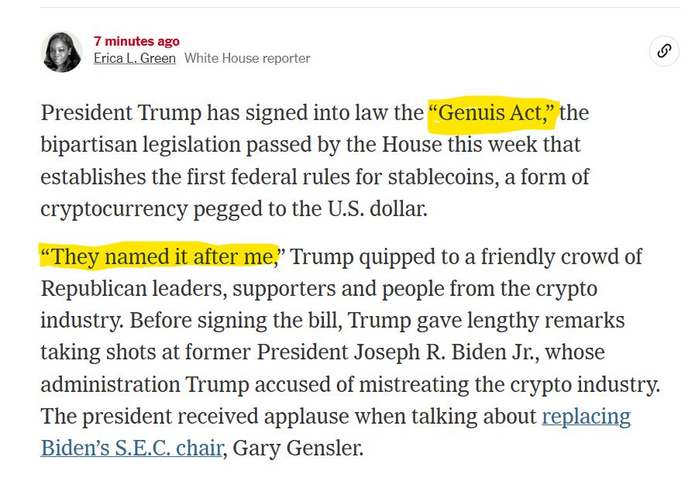Open the Erica L. Green author link
The height and width of the screenshot is (481, 695).
point(135,58)
